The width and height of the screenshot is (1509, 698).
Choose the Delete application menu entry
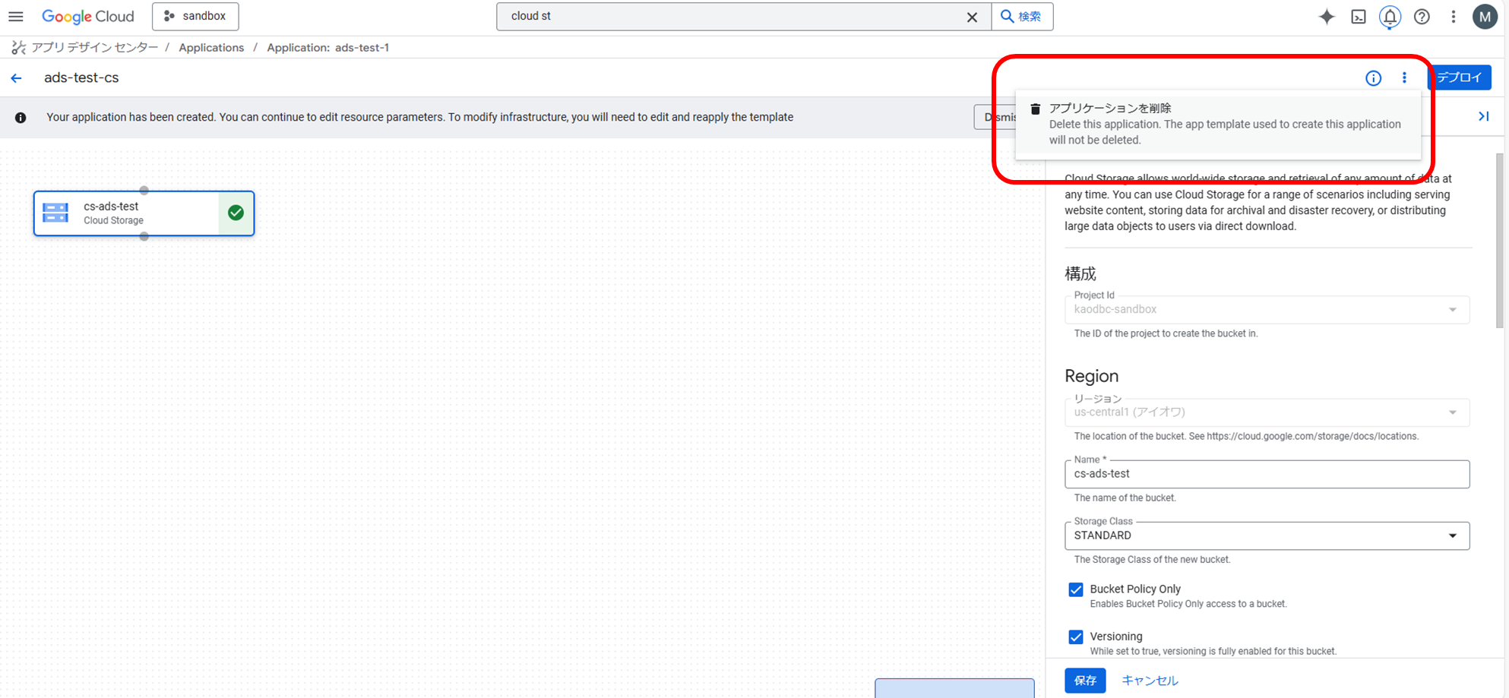click(1218, 124)
